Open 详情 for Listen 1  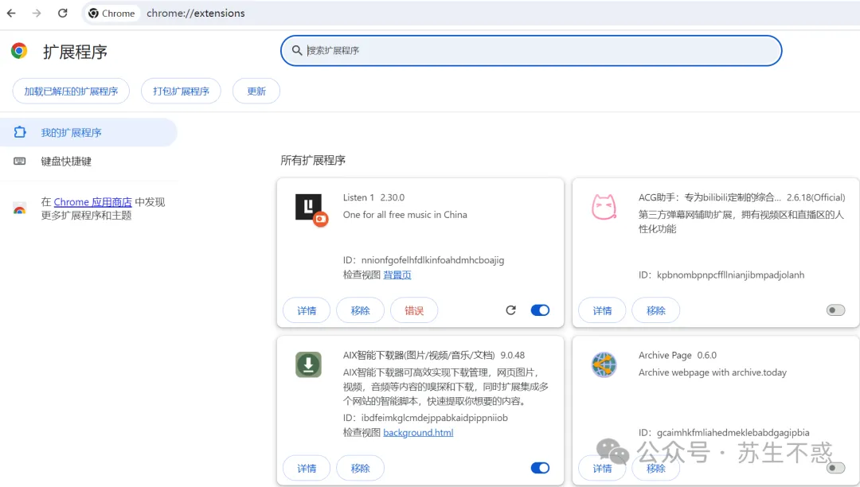307,310
